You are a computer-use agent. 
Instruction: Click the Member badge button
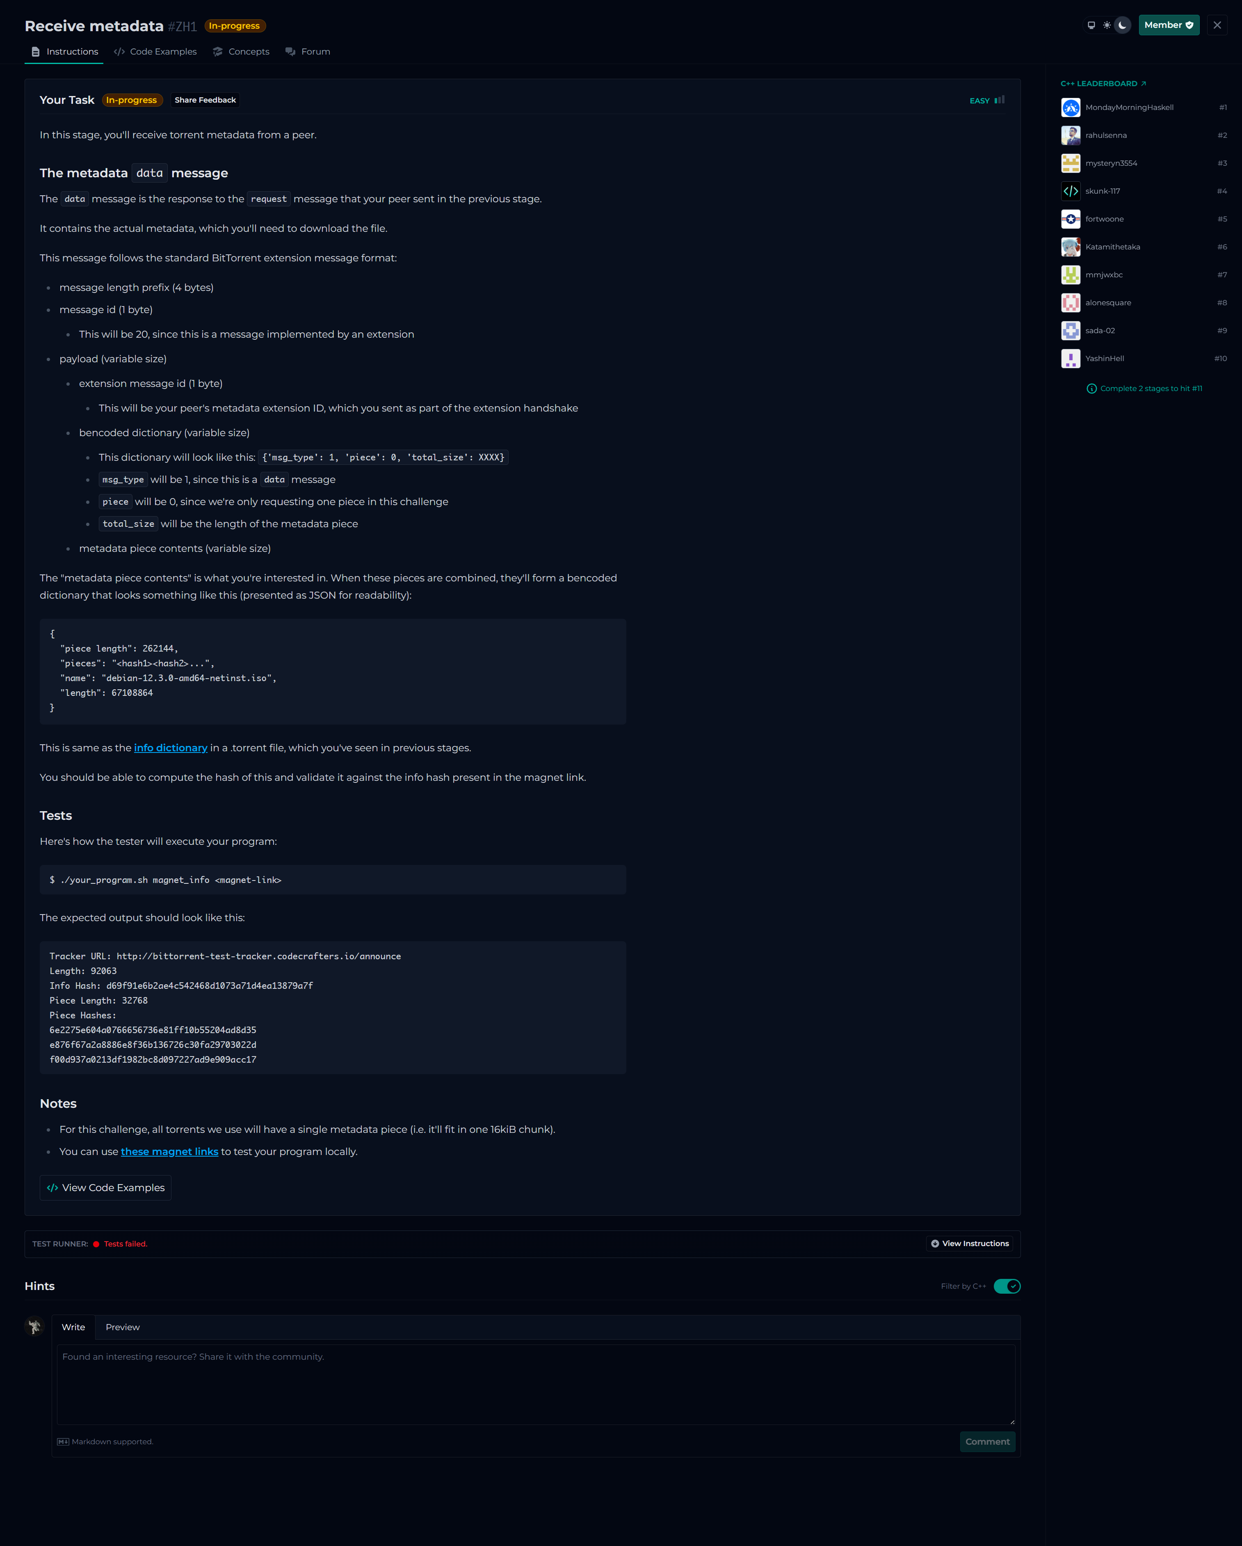click(1168, 25)
